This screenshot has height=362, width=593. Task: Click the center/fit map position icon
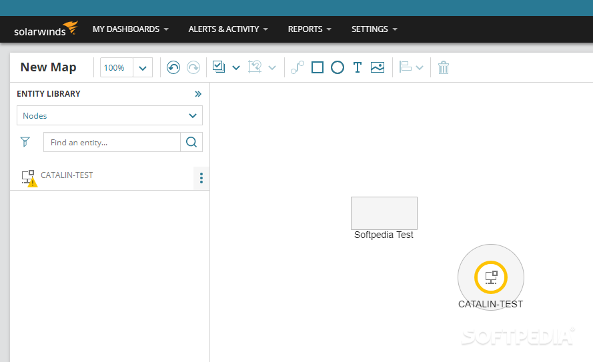[255, 67]
